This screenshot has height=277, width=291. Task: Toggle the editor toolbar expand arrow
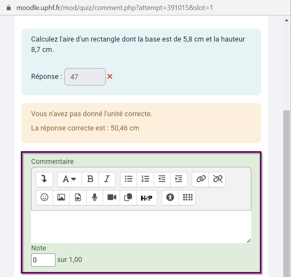point(44,179)
